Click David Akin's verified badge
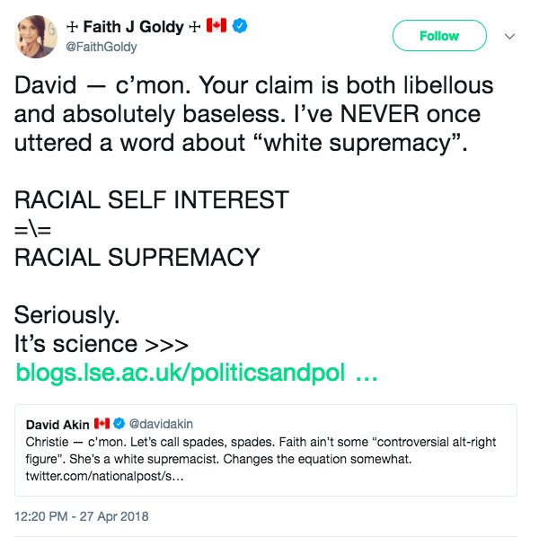This screenshot has width=539, height=537. click(120, 423)
